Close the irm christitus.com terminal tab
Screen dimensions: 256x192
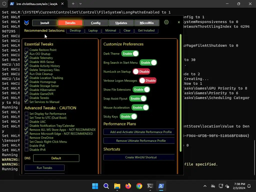62,4
